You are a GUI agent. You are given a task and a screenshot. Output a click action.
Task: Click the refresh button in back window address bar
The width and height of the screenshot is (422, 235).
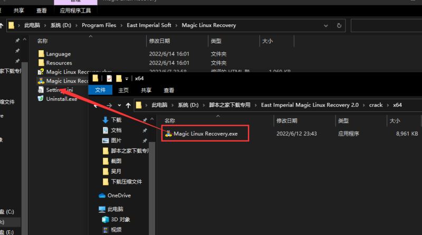(339, 25)
